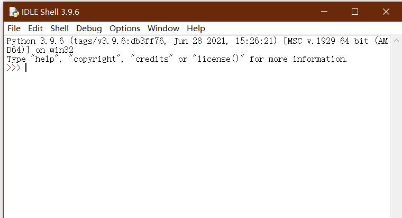Screen dimensions: 402x218
Task: Close the IDLE Shell window
Action: coord(386,12)
